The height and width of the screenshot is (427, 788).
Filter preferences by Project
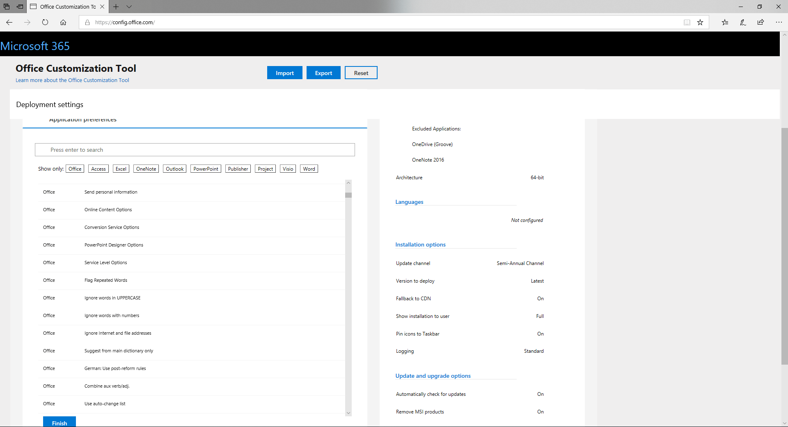pos(266,169)
